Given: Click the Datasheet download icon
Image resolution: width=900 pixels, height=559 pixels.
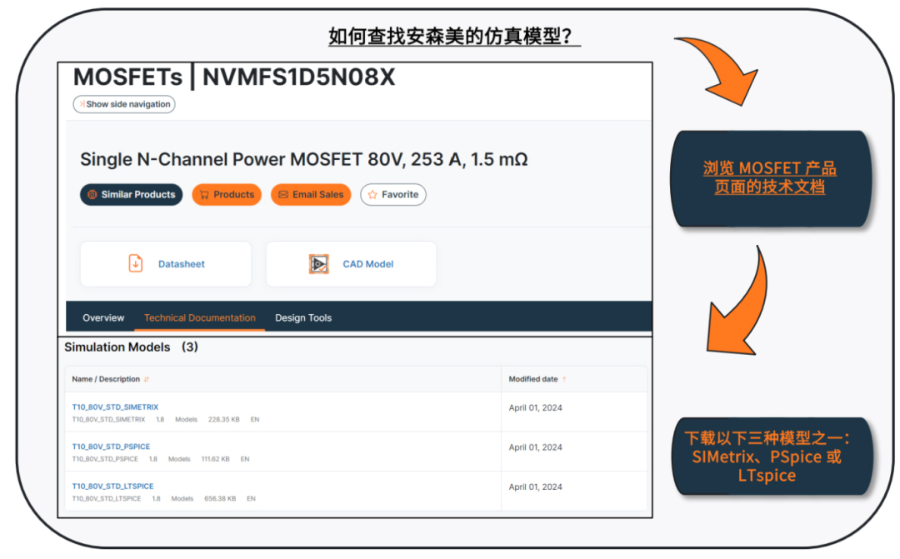Looking at the screenshot, I should [x=136, y=263].
